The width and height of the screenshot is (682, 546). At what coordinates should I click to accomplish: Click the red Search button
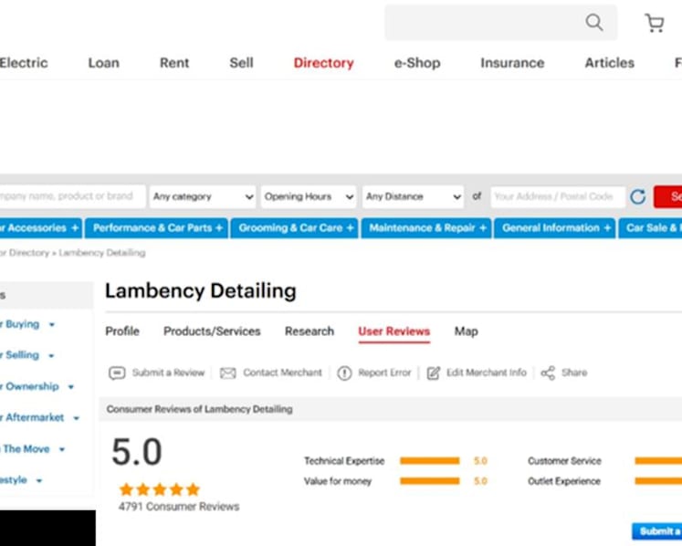pos(668,196)
